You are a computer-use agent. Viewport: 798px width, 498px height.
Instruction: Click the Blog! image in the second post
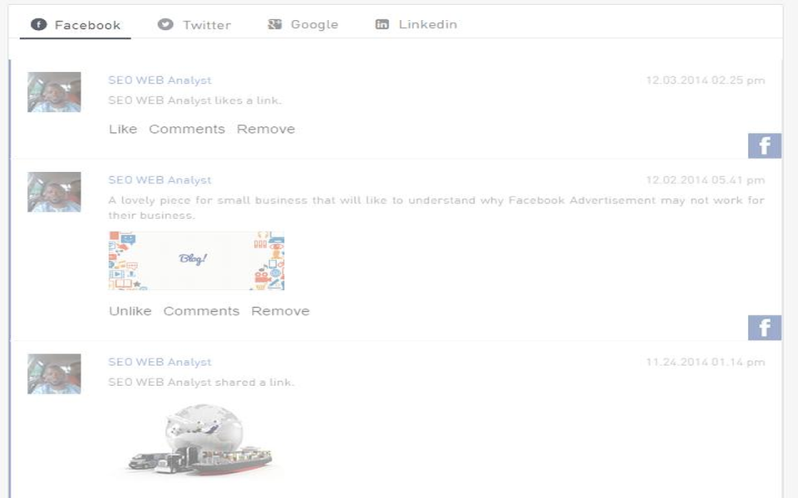195,260
